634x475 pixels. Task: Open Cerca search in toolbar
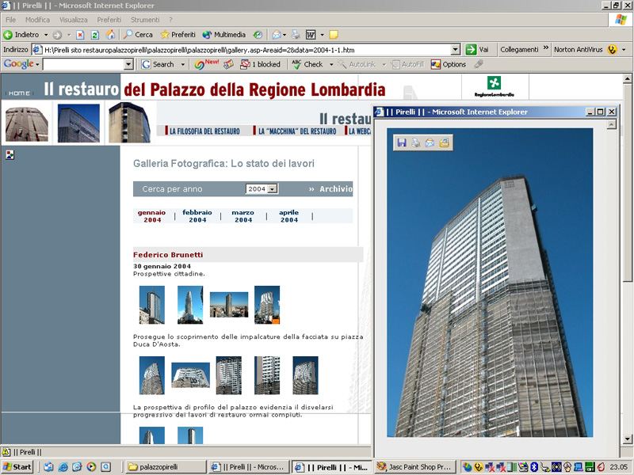[x=138, y=35]
